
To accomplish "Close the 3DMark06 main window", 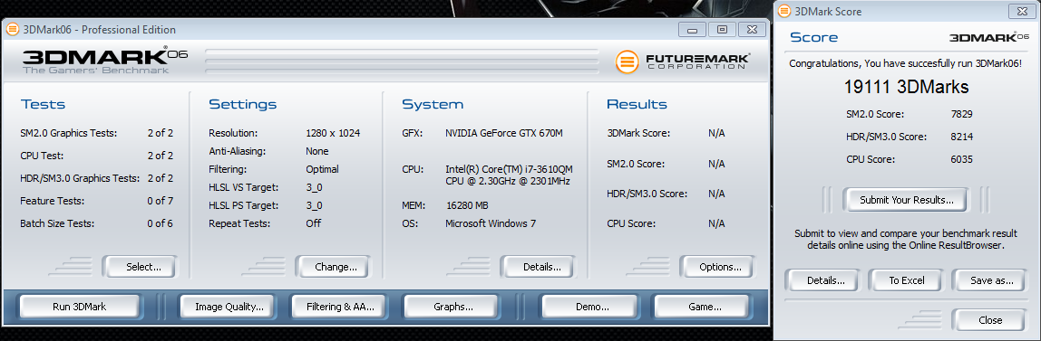I will [752, 30].
